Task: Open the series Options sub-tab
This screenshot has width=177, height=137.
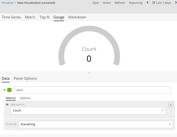Action: pyautogui.click(x=25, y=98)
